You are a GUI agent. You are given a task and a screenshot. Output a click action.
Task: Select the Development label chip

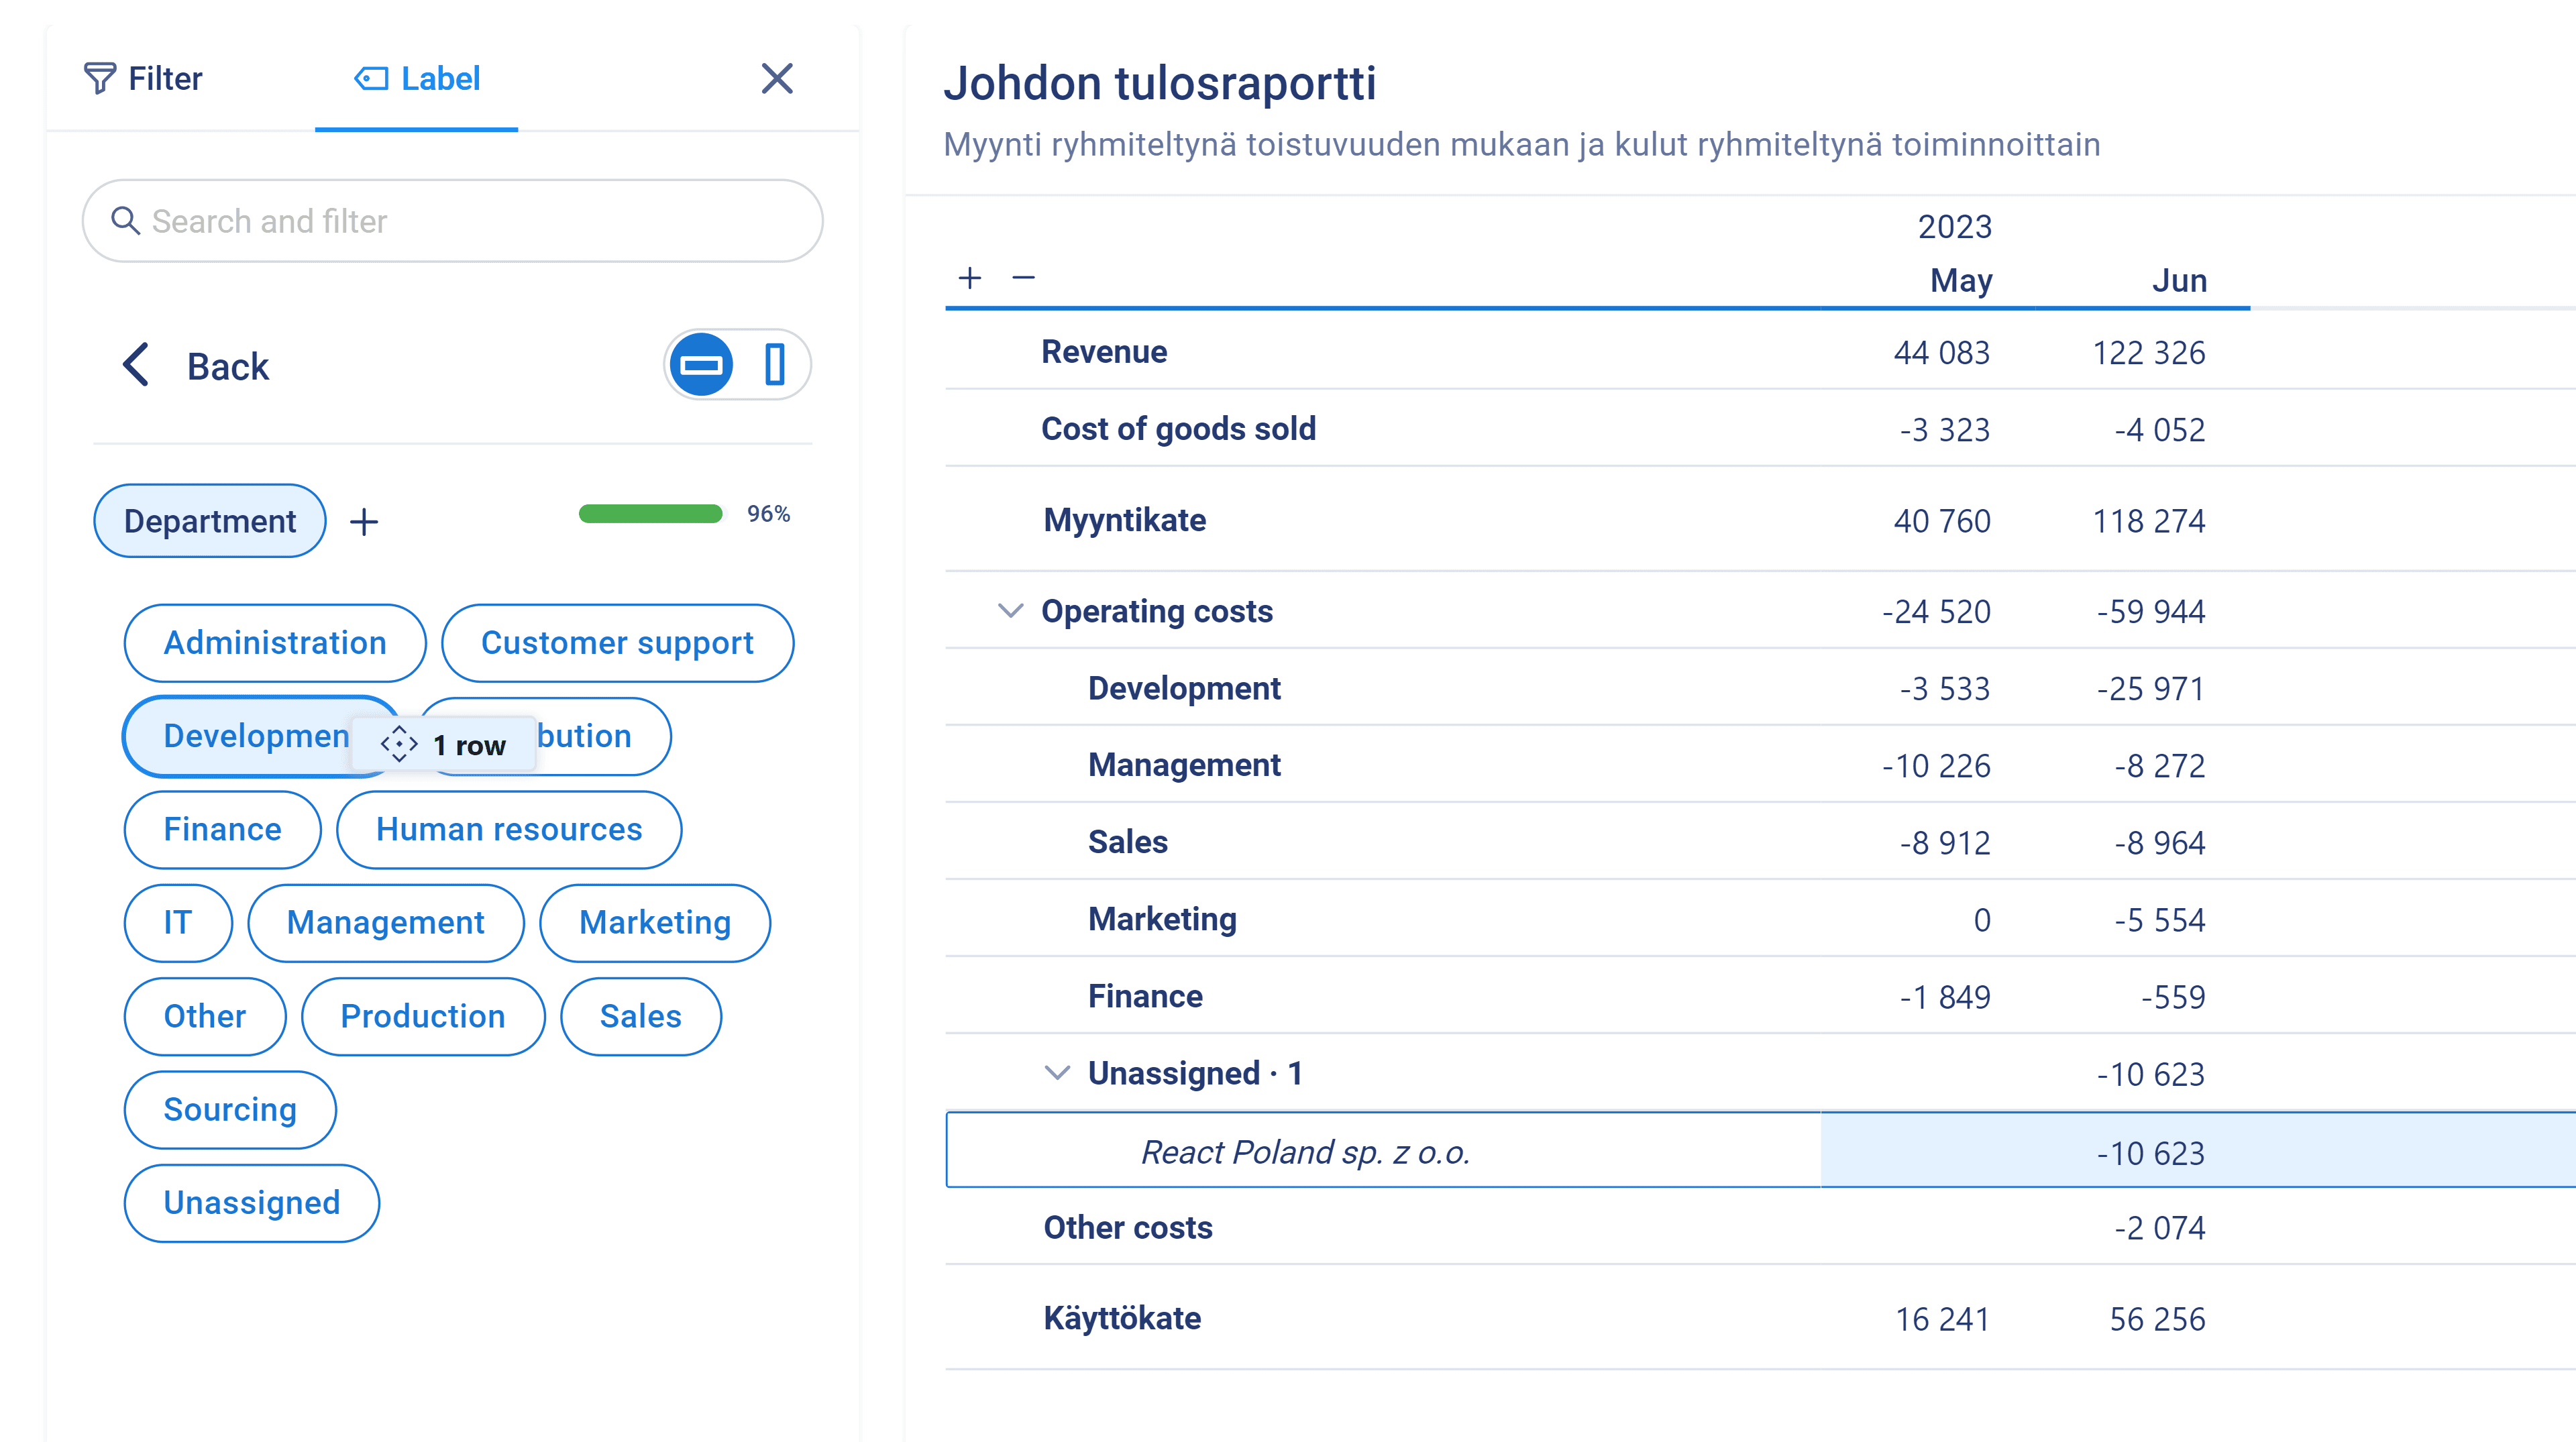[x=240, y=736]
